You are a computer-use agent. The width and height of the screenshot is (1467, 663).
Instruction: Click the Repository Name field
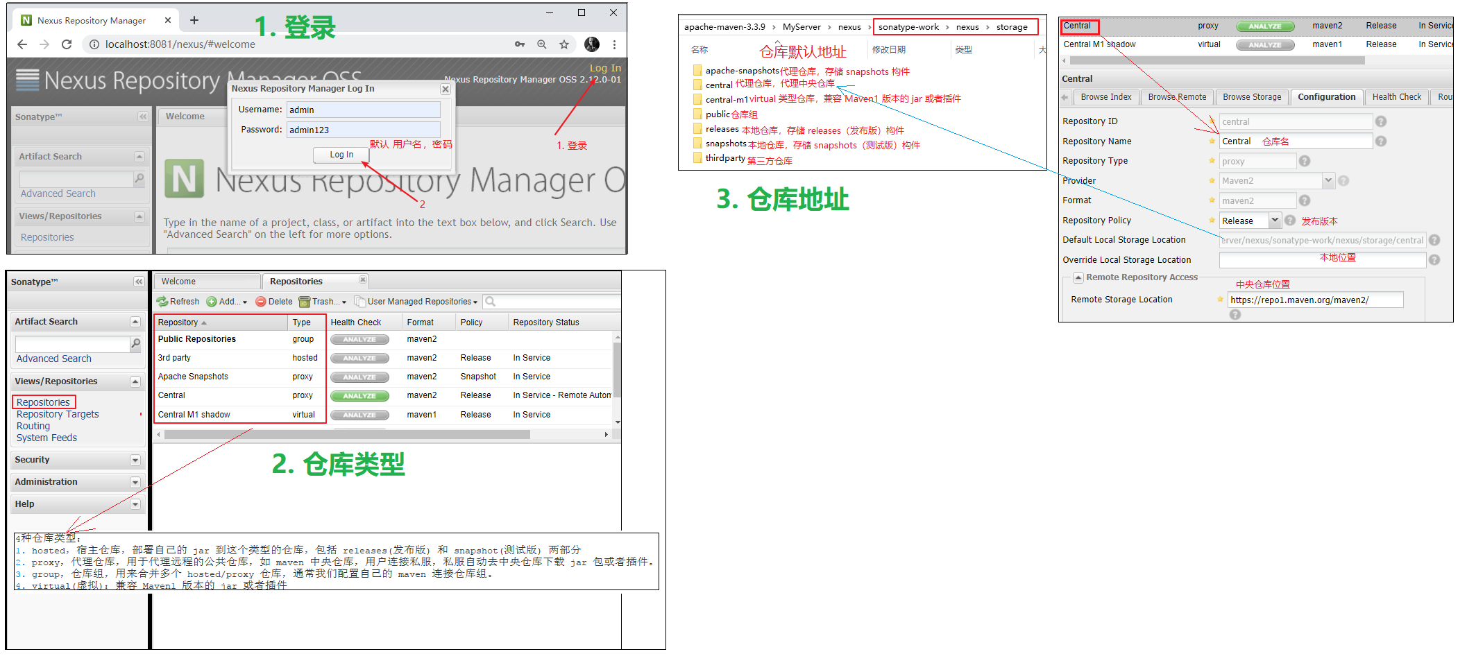coord(1296,141)
